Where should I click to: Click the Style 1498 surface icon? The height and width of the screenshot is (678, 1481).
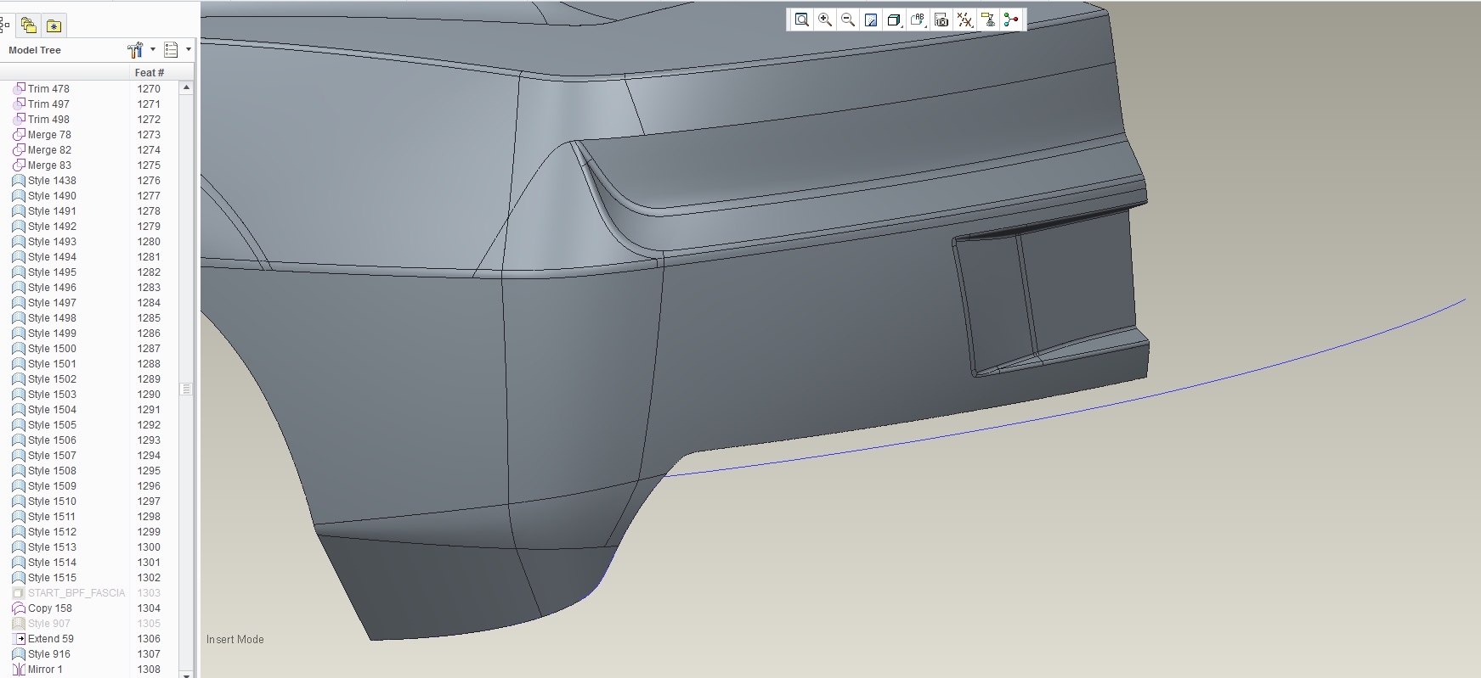[x=19, y=318]
